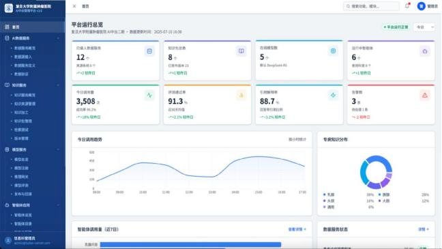Click the pulse icon on the 3,508 card
Viewport: 442px width, 249px height.
[x=149, y=96]
